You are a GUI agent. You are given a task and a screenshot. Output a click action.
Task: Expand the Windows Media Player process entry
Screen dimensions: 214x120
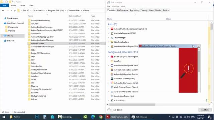[x=108, y=46]
